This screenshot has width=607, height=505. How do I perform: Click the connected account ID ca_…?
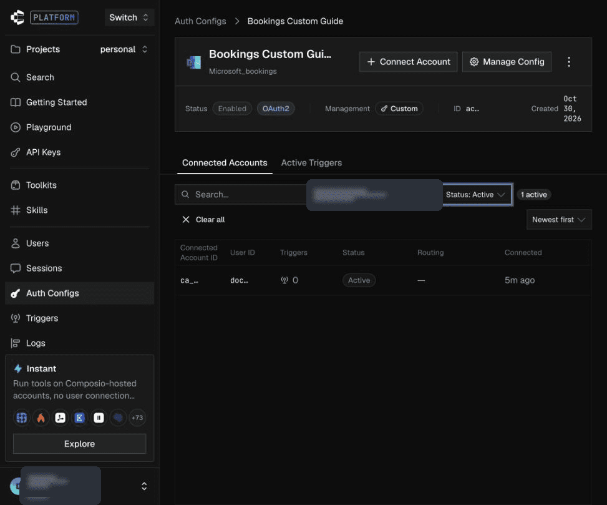pyautogui.click(x=189, y=280)
